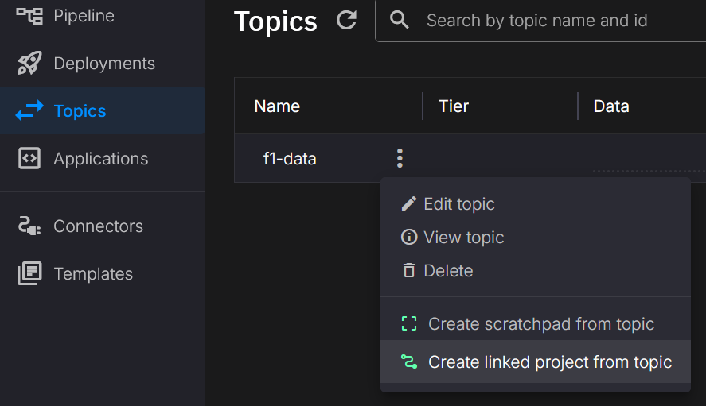Refresh the Topics list
Image resolution: width=706 pixels, height=406 pixels.
[346, 21]
